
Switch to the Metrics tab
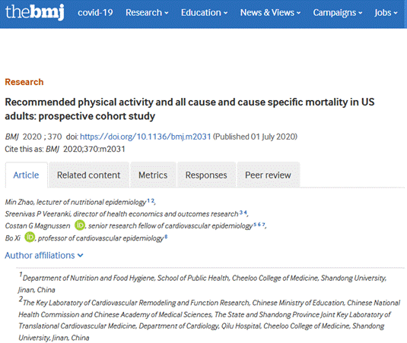pyautogui.click(x=153, y=175)
